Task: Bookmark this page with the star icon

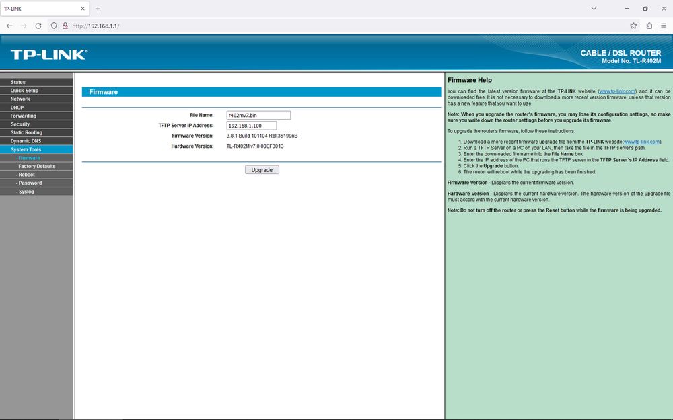Action: [x=633, y=26]
